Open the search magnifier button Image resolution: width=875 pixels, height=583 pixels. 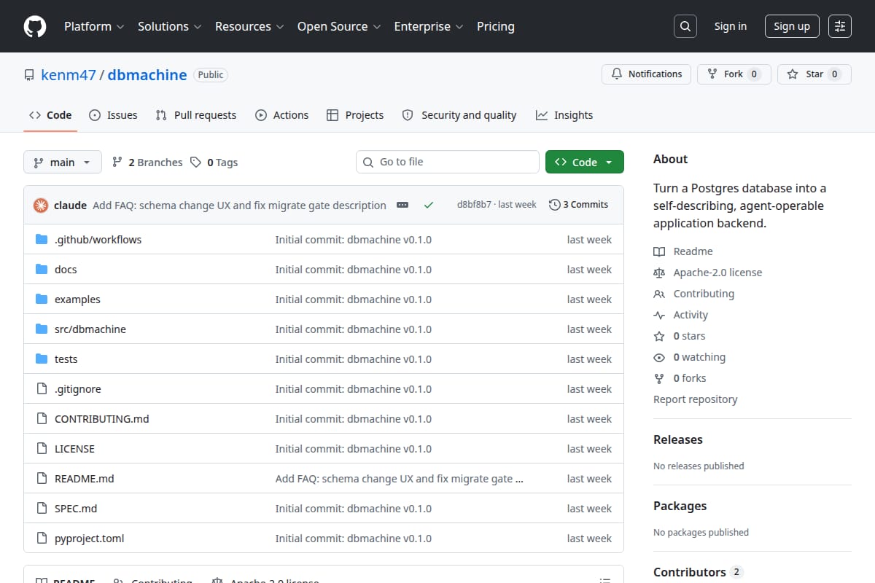[685, 26]
